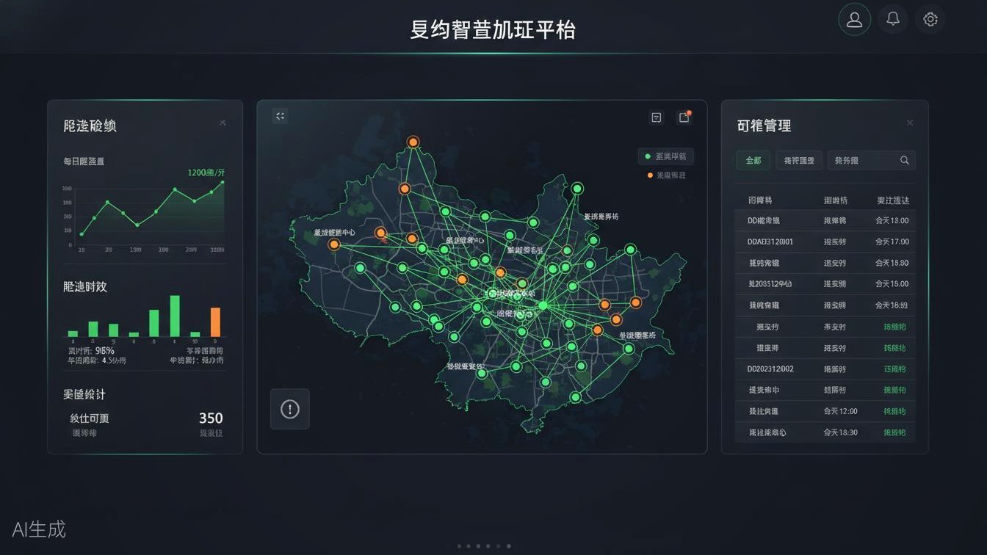Select the 全部 filter tab
Image resolution: width=987 pixels, height=555 pixels.
click(753, 160)
